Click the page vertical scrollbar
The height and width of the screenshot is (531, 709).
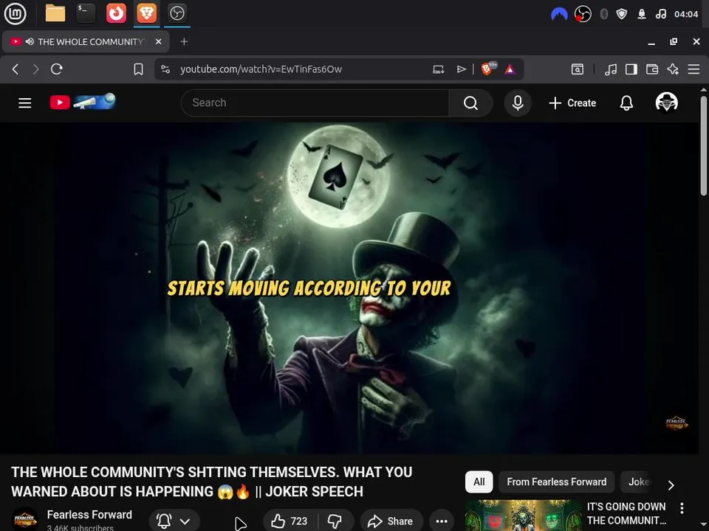[704, 145]
